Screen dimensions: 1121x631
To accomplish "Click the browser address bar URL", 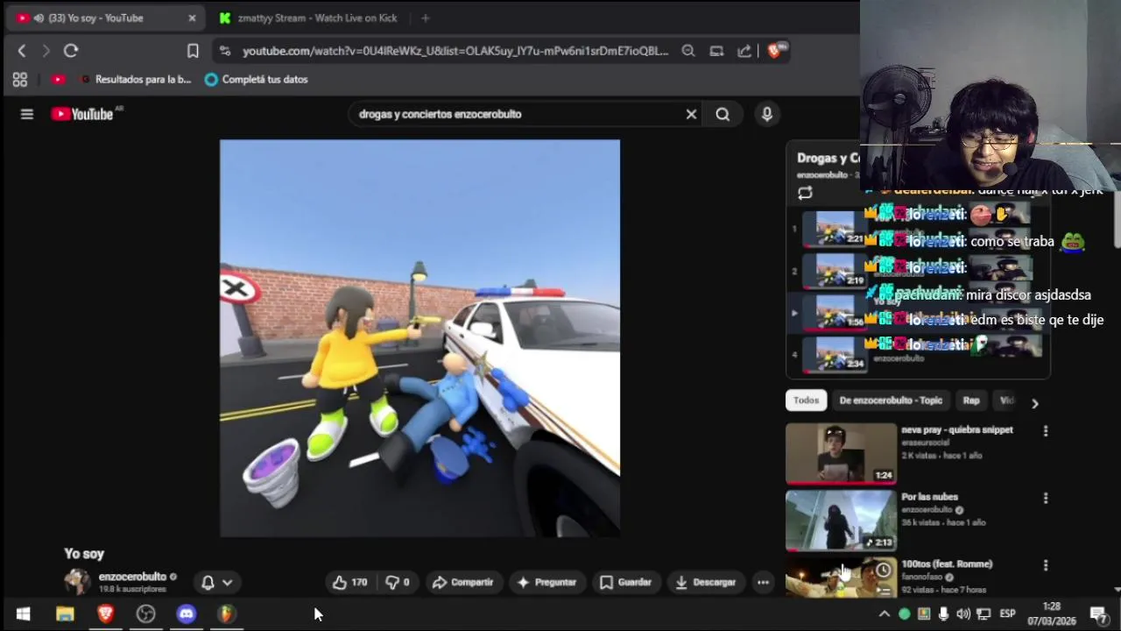I will [455, 51].
